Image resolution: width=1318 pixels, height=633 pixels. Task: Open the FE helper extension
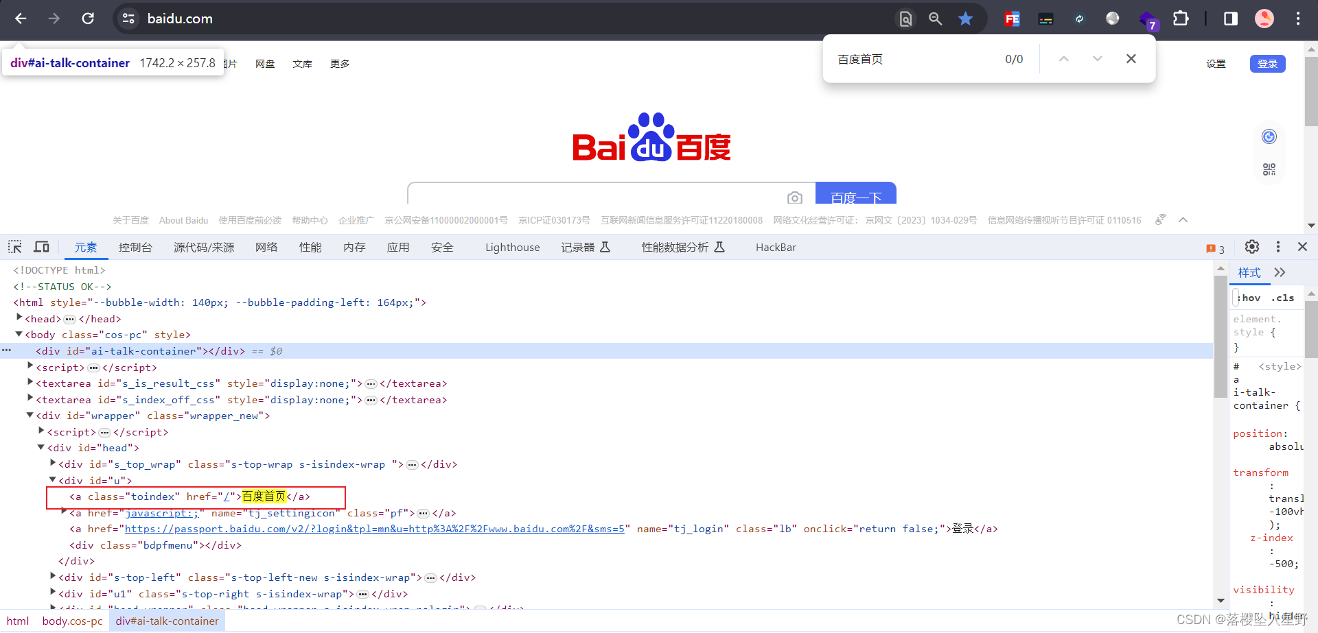point(1012,19)
